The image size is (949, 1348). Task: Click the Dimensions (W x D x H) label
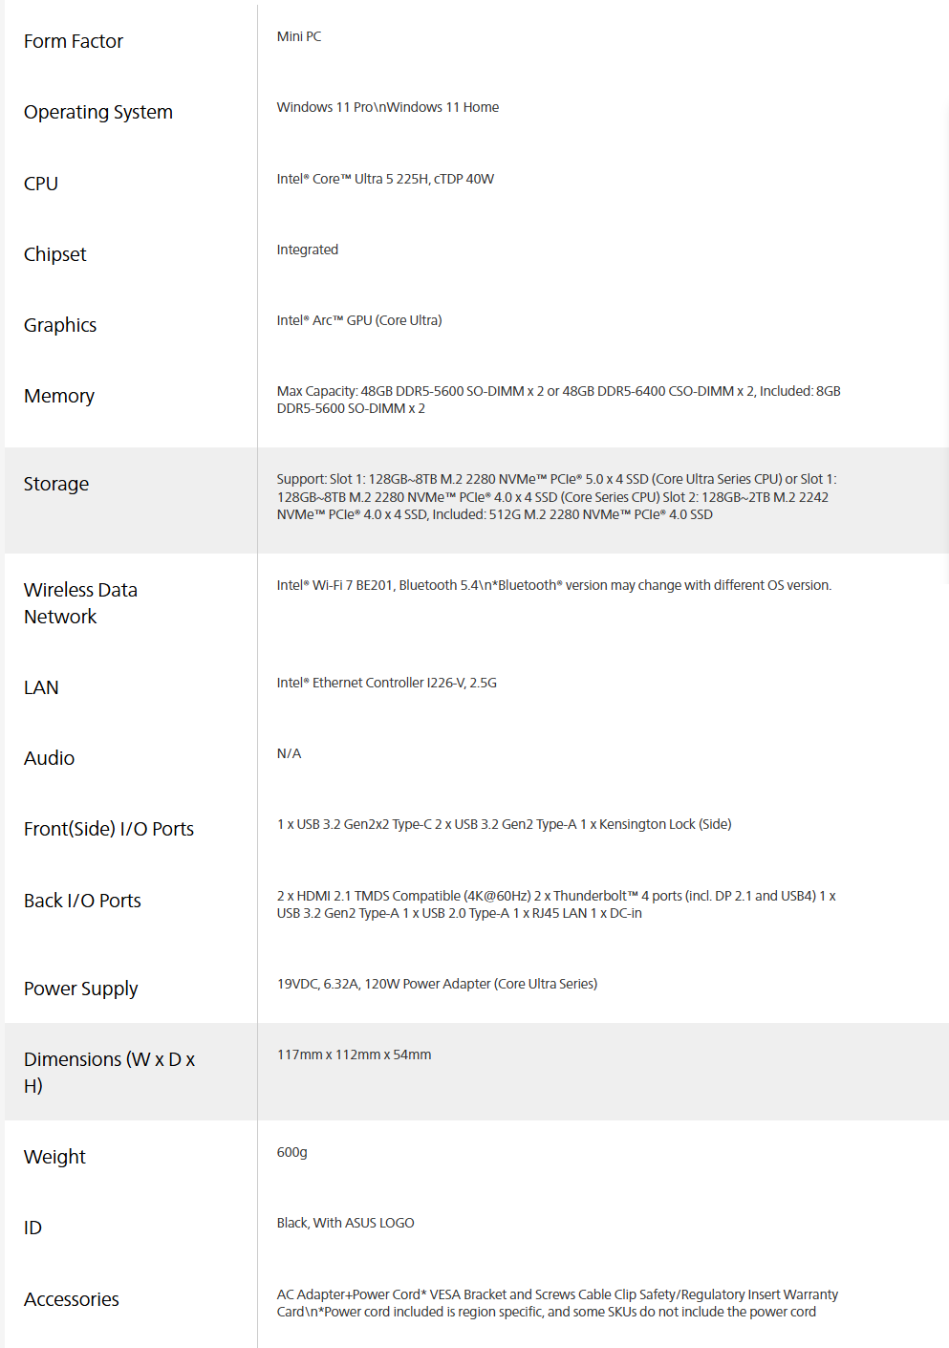[x=110, y=1073]
